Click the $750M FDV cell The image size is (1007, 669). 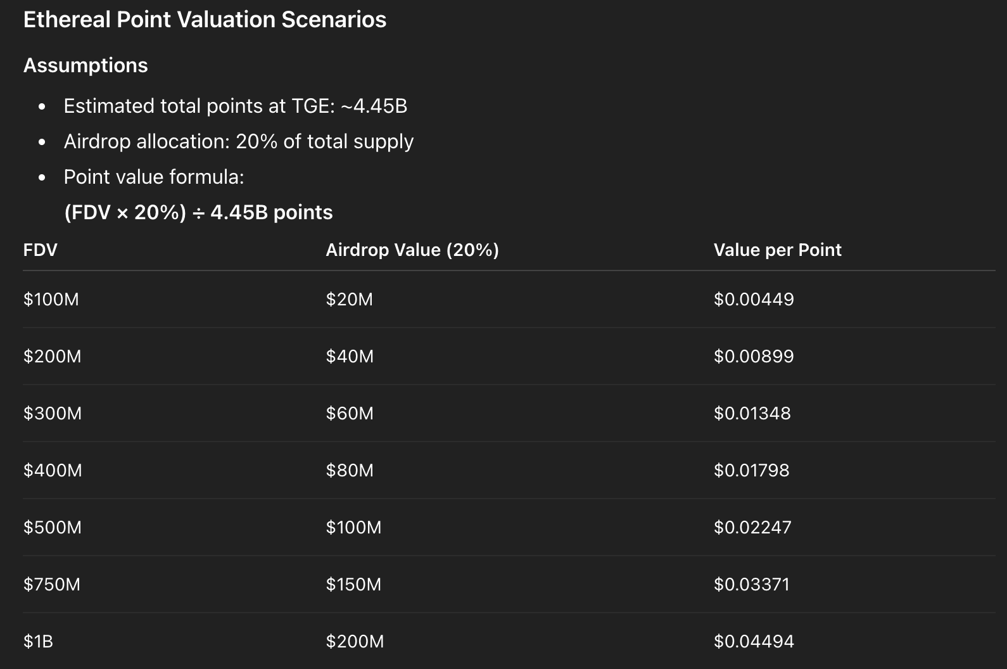[x=52, y=584]
